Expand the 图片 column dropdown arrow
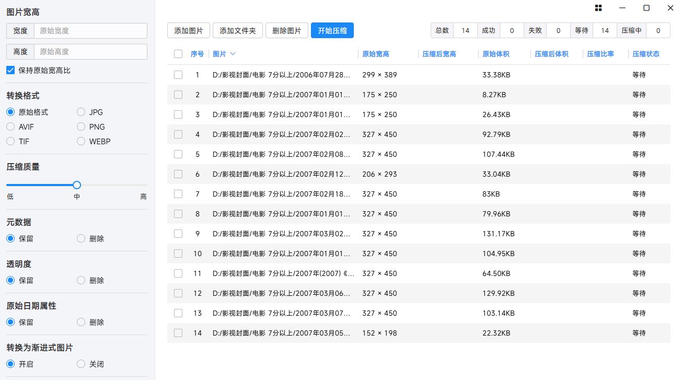 tap(233, 54)
